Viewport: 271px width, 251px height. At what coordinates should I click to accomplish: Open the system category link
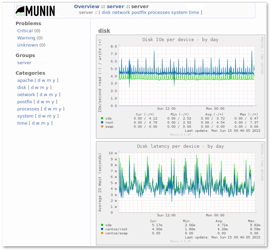pos(25,116)
